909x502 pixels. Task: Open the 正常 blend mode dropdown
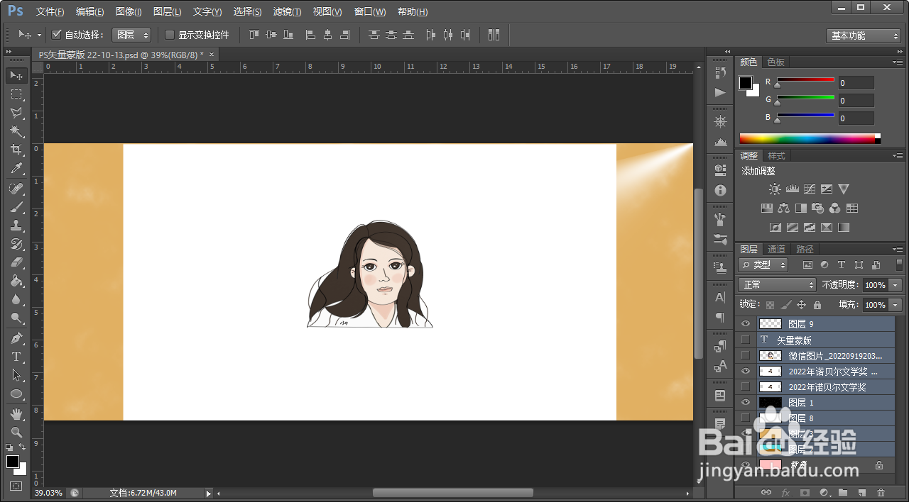pyautogui.click(x=777, y=284)
